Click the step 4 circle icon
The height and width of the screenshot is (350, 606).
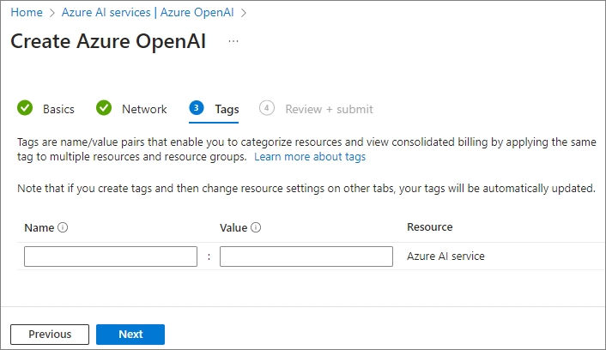point(267,108)
